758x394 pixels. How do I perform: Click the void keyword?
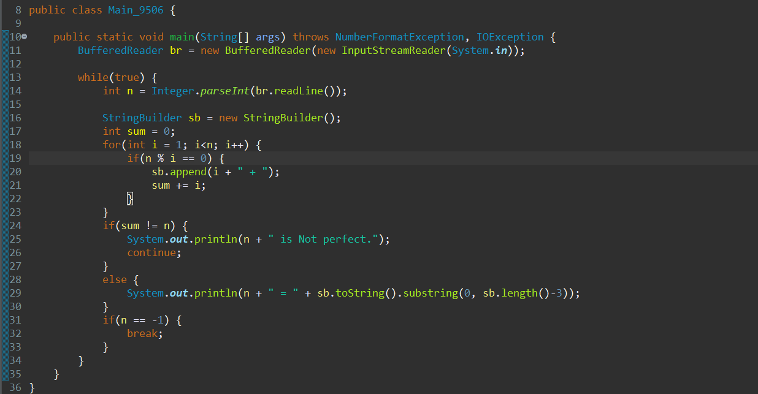pyautogui.click(x=151, y=37)
